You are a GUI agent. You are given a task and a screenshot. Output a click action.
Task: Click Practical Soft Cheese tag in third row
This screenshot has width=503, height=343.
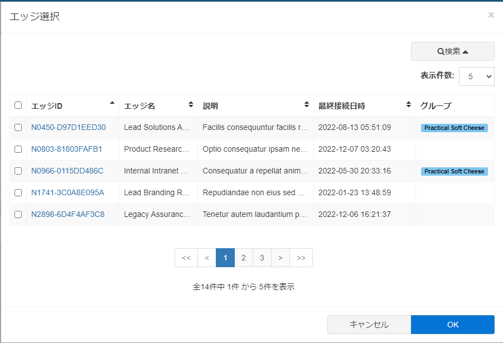454,171
